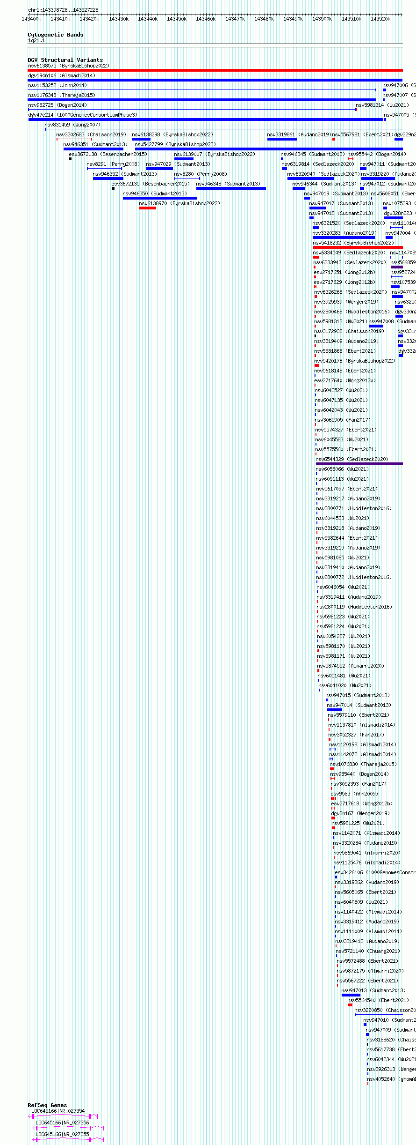The width and height of the screenshot is (416, 1145).
Task: Click esv9583 (Ahn2009) label
Action: tap(354, 794)
